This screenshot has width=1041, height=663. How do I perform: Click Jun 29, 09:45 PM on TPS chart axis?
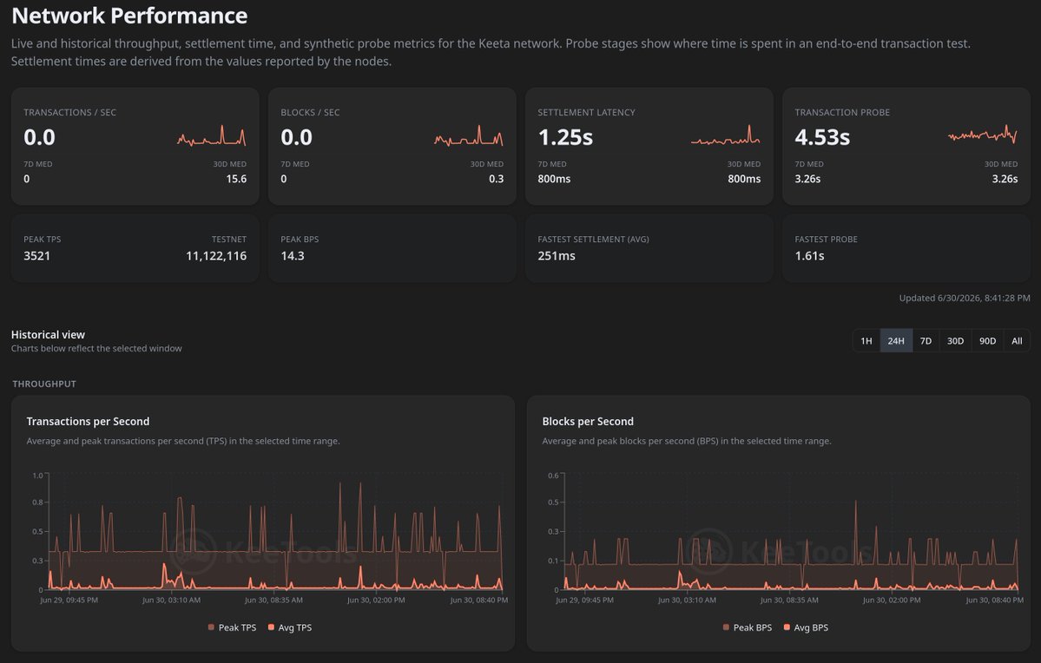coord(69,600)
